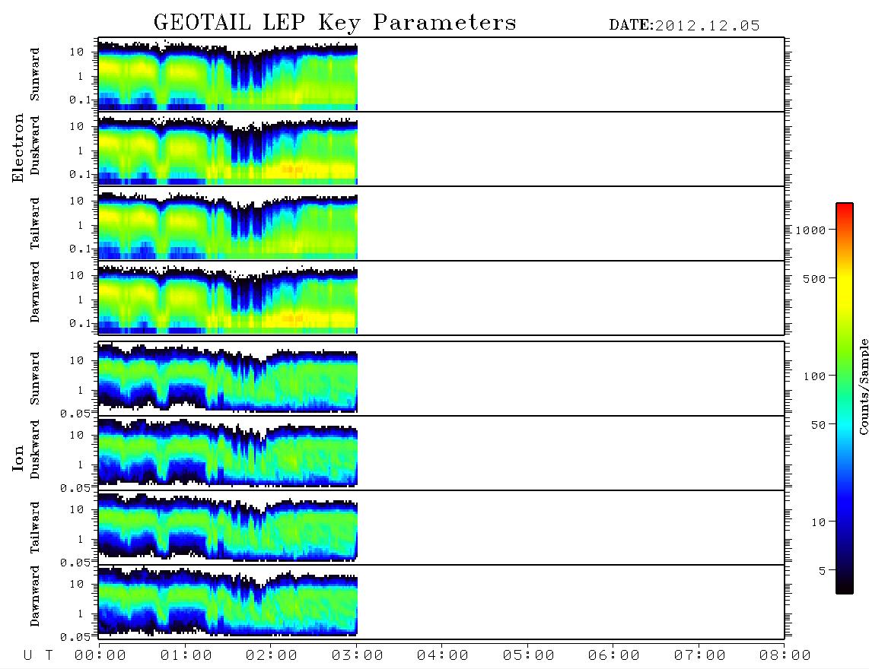Click the 100 colorbar tick value
This screenshot has width=869, height=669.
click(814, 376)
